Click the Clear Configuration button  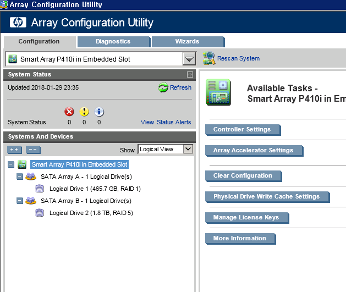coord(243,176)
